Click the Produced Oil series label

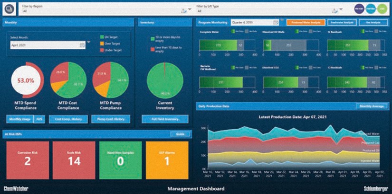(x=372, y=150)
